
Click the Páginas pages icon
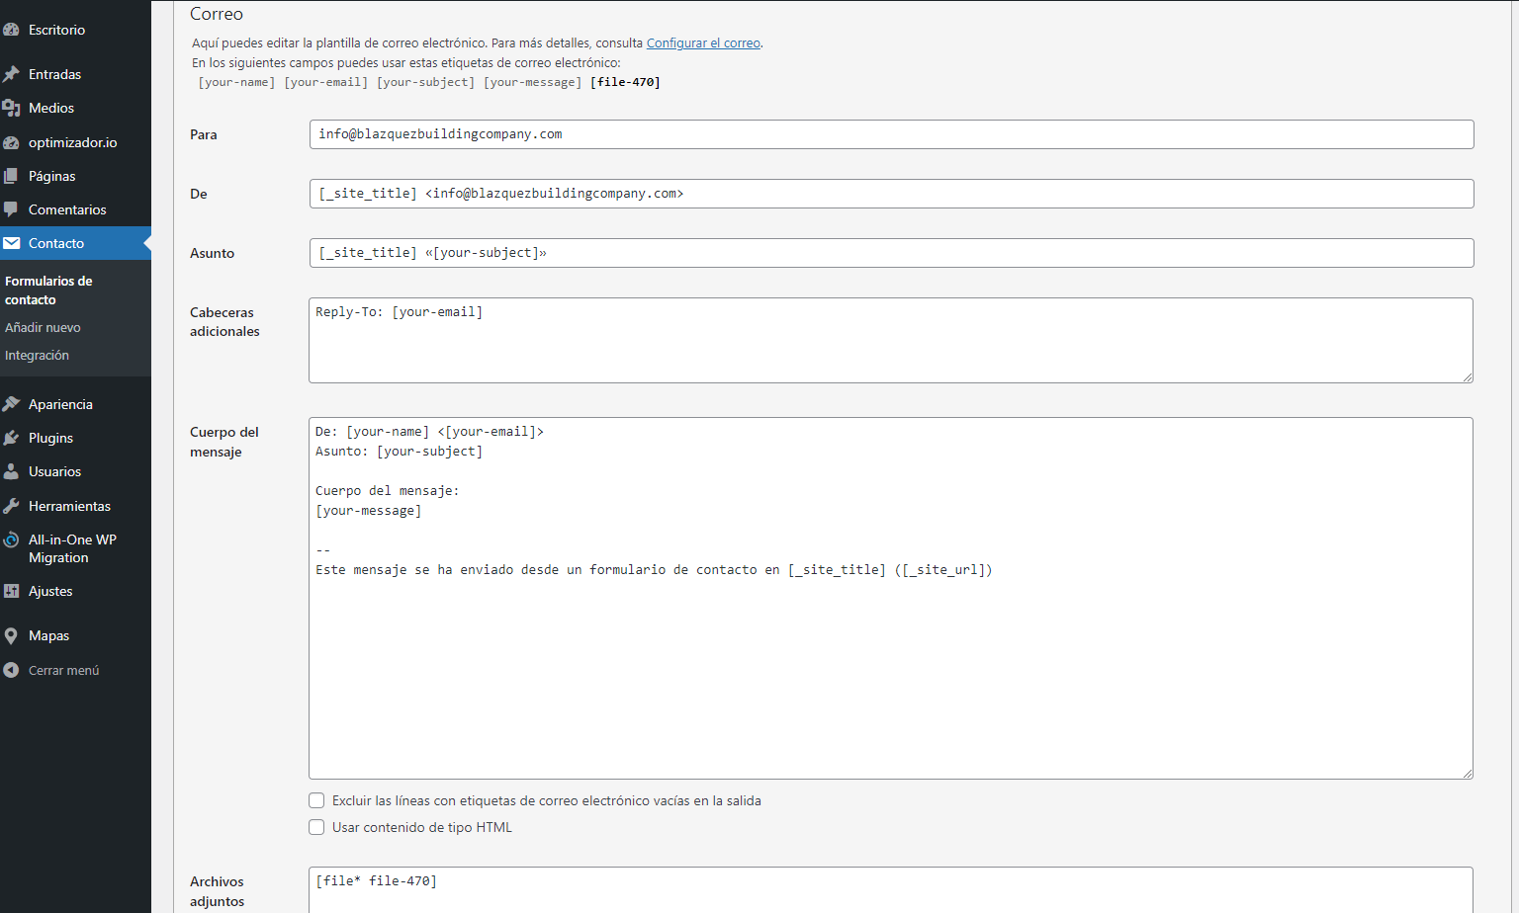point(11,176)
